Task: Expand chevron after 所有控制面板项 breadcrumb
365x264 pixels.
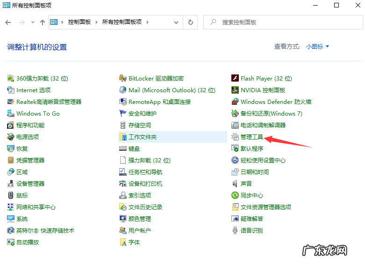Action: (147, 22)
